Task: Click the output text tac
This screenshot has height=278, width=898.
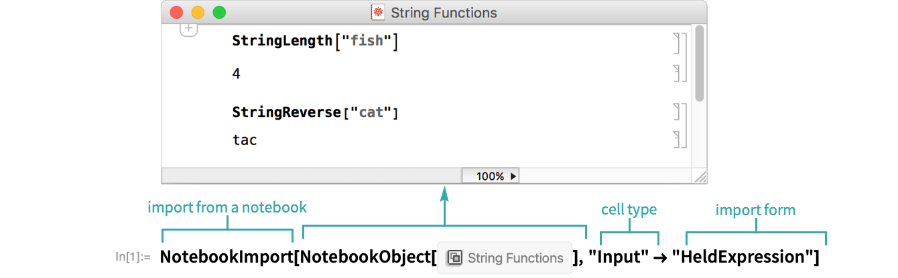Action: pyautogui.click(x=245, y=140)
